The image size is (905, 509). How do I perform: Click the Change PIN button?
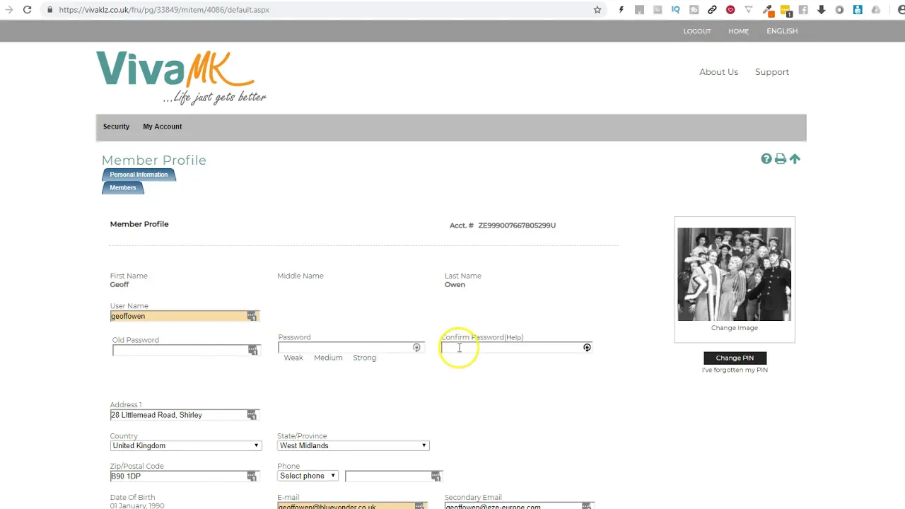pos(735,358)
